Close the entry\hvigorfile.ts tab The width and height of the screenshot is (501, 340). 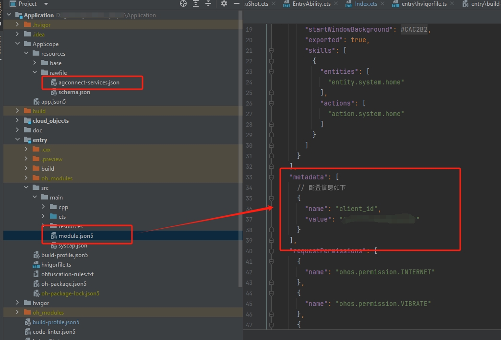[x=452, y=3]
